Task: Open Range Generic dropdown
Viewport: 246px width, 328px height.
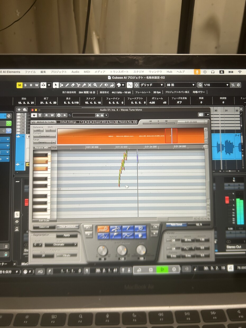Action: pyautogui.click(x=44, y=142)
